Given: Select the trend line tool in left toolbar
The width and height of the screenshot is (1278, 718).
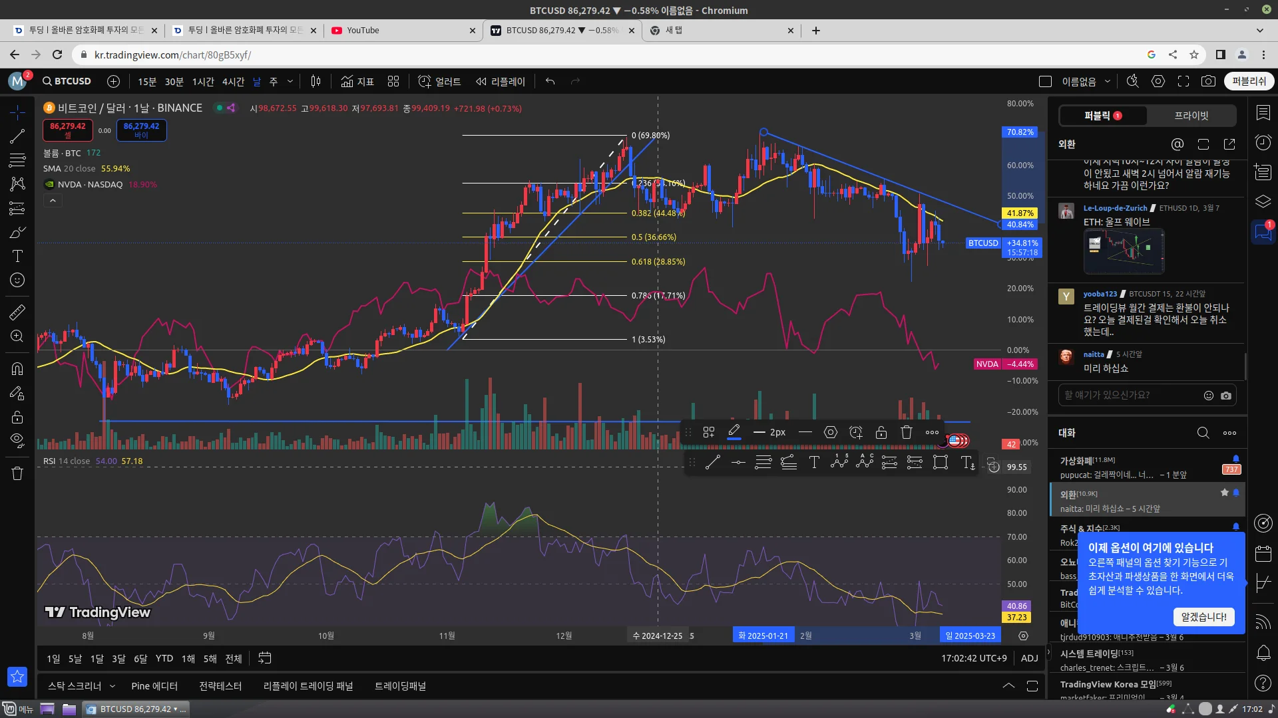Looking at the screenshot, I should (x=17, y=136).
